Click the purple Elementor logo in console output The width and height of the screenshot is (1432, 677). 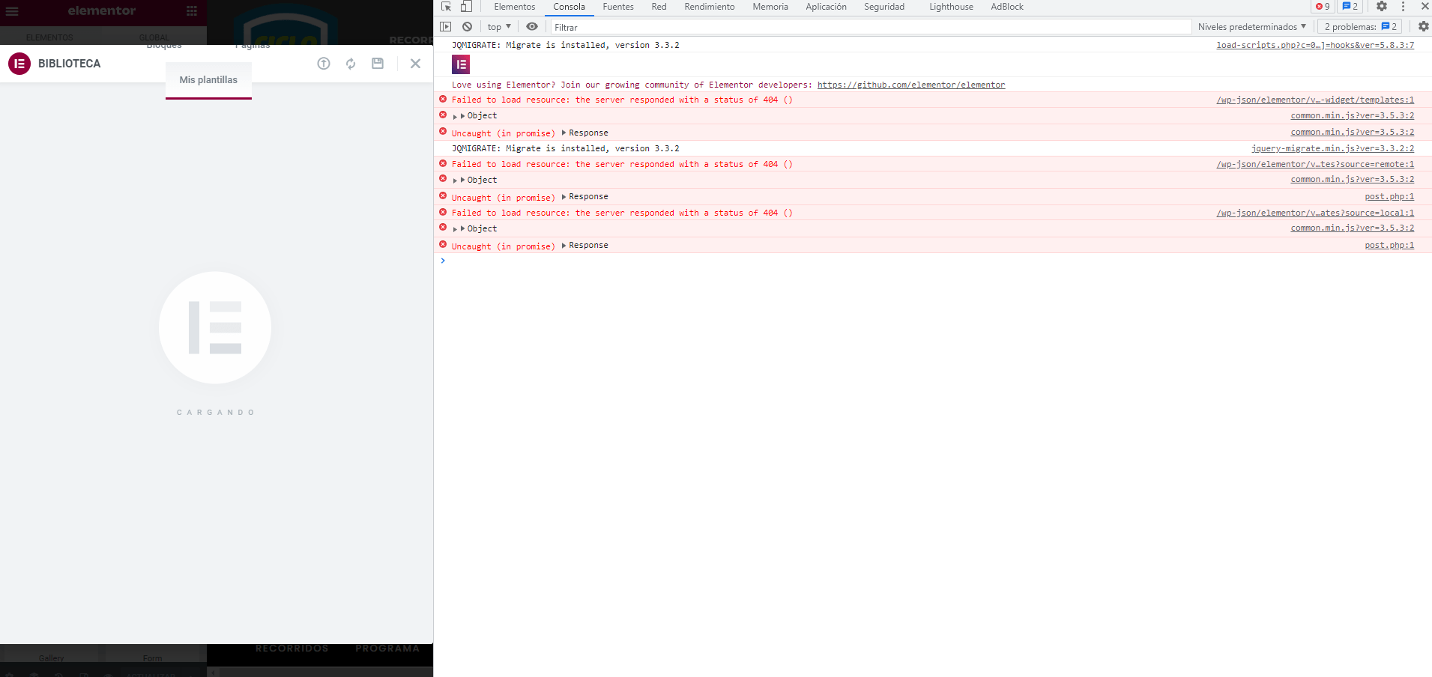click(461, 65)
